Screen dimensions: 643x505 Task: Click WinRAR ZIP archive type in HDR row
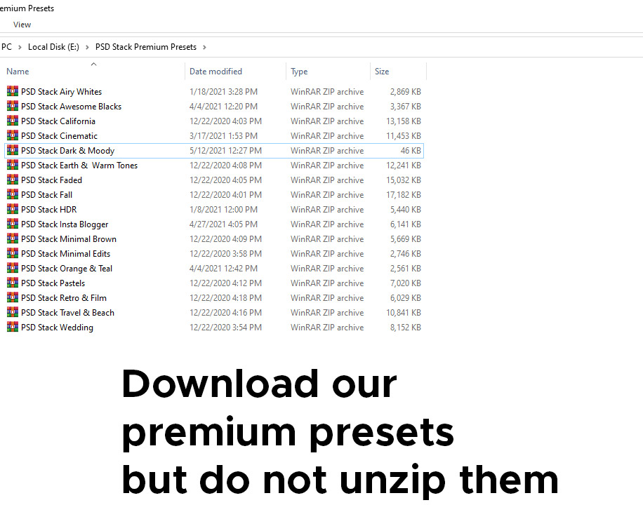(327, 210)
